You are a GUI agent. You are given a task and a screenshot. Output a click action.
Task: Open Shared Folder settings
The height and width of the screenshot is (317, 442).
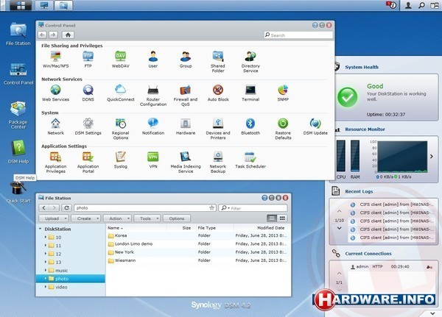218,62
